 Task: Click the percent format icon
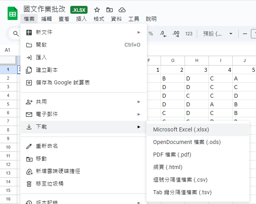151,34
